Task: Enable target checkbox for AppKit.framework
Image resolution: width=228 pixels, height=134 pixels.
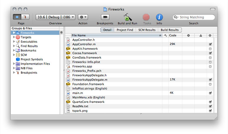Action: [x=210, y=49]
